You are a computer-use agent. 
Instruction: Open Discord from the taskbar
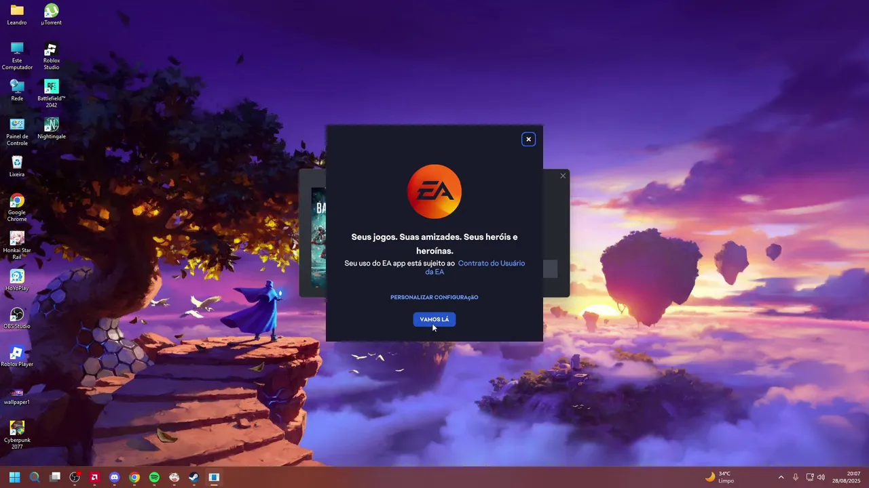click(x=115, y=477)
